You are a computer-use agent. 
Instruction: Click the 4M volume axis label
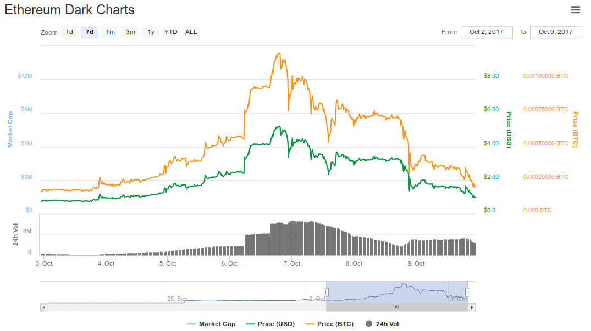click(x=27, y=231)
